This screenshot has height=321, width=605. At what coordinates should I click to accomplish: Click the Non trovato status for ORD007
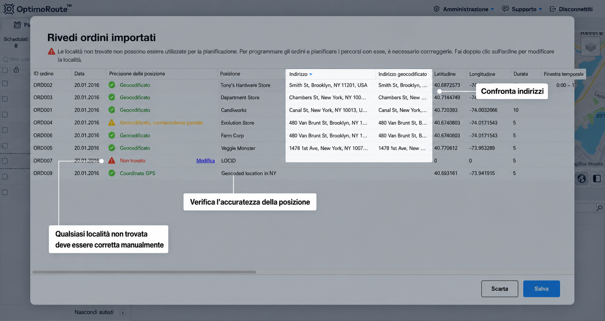[x=132, y=161]
